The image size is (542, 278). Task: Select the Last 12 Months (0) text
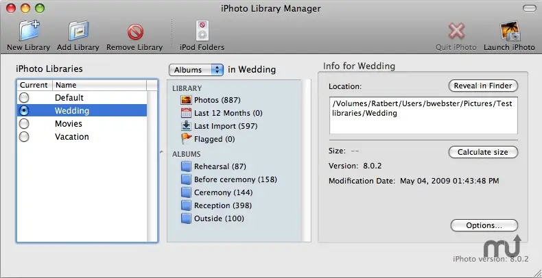(x=228, y=113)
